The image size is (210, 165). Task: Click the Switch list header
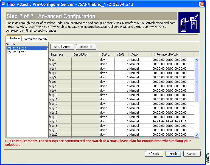coord(27,44)
